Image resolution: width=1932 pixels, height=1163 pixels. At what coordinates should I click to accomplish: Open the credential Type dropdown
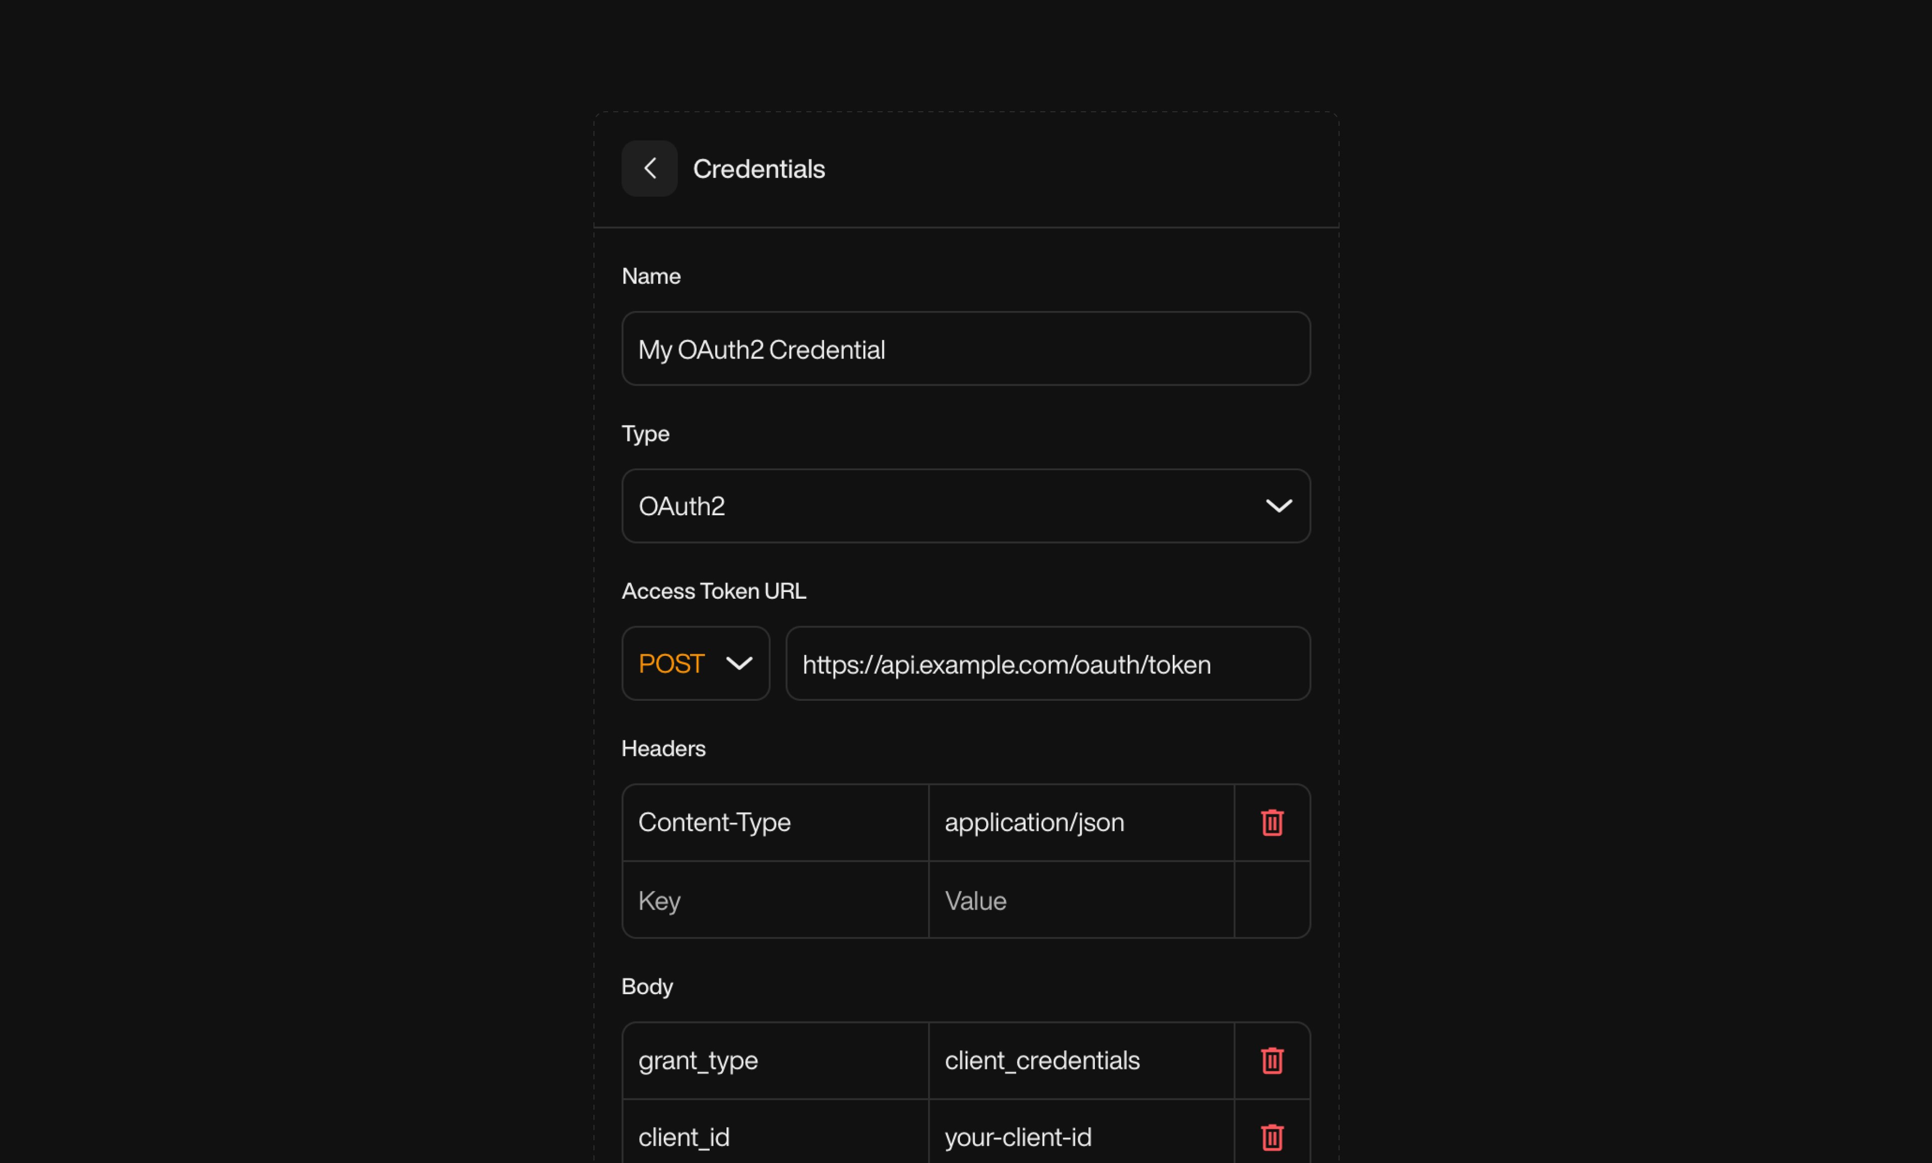coord(965,506)
